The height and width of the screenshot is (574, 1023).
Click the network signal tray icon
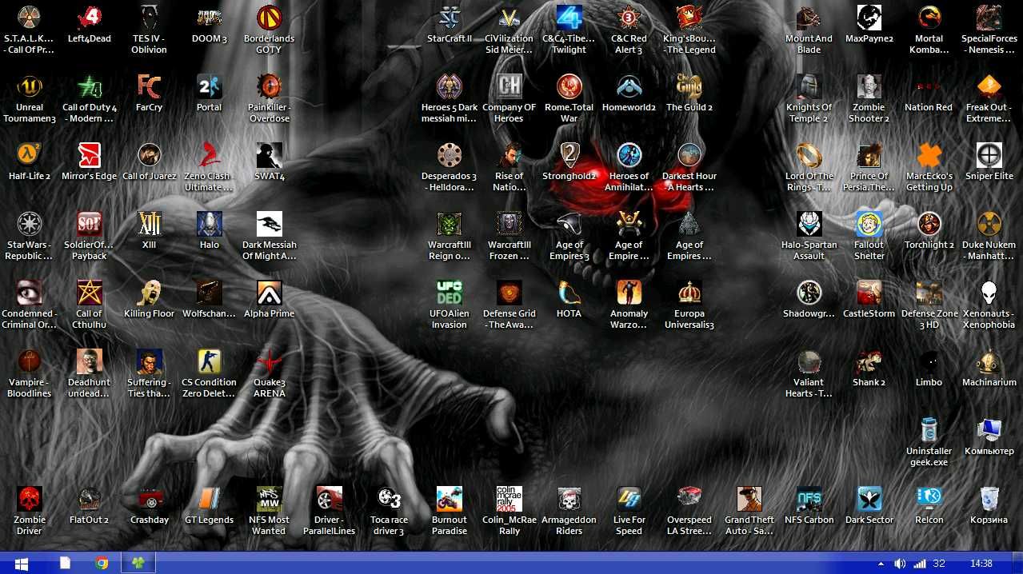(920, 564)
